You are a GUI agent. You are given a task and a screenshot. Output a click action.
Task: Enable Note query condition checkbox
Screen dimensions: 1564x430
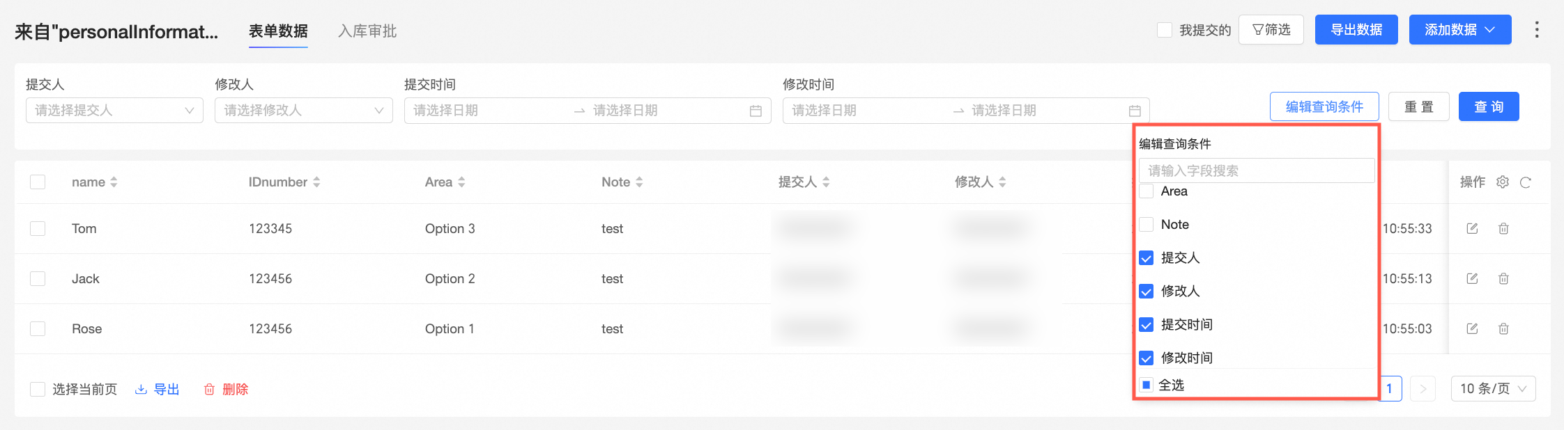click(1146, 225)
